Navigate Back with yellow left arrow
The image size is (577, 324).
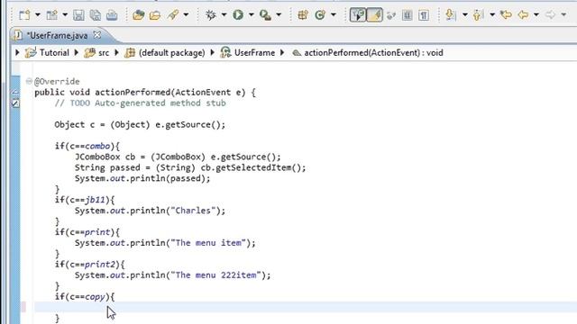[x=523, y=15]
